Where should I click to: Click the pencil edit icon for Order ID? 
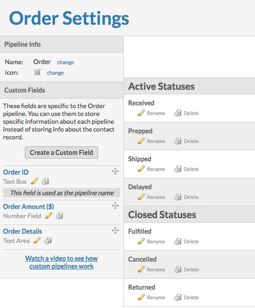click(x=34, y=181)
